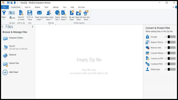Viewport: 178px width, 100px height.
Task: Toggle Reduce Photos switch
Action: click(172, 42)
